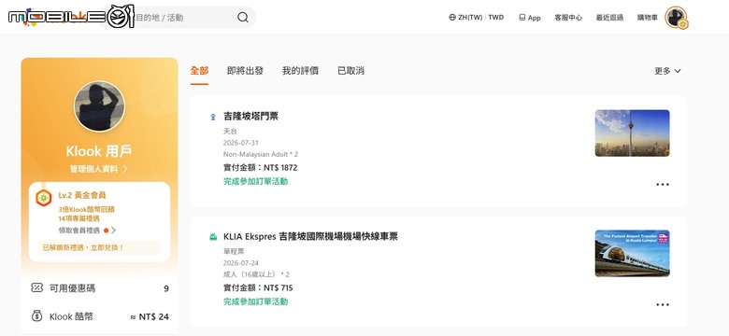
Task: Click the 實付金額：NT$ 1872 text
Action: (260, 168)
